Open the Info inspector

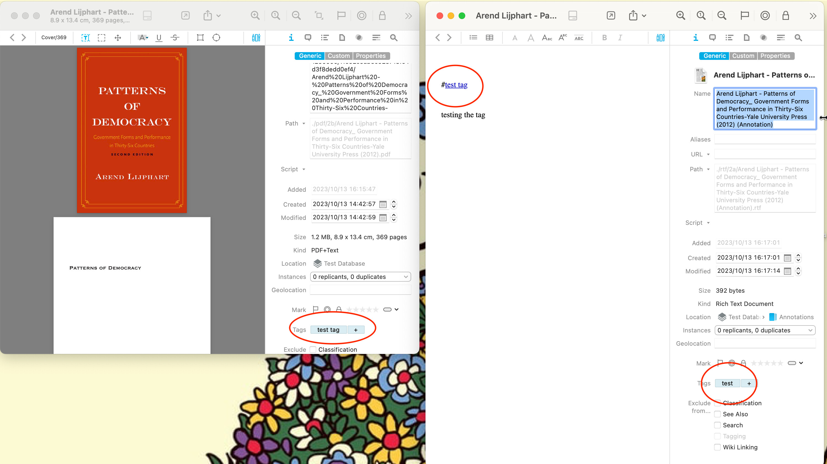click(x=291, y=38)
